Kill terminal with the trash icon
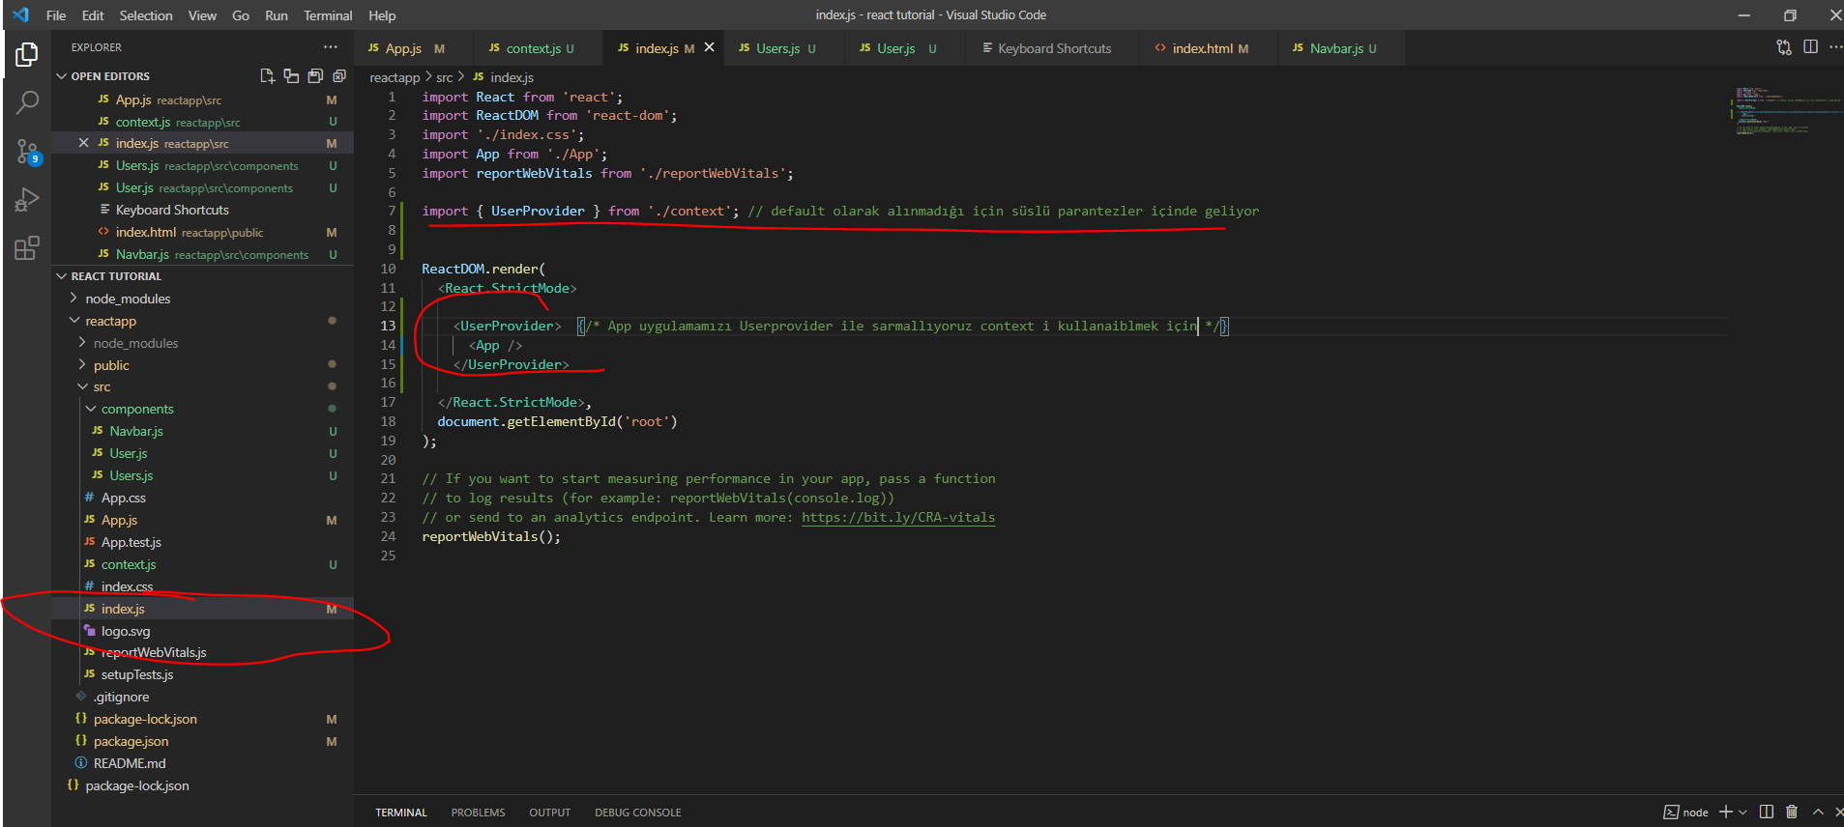Image resolution: width=1844 pixels, height=827 pixels. coord(1792,812)
